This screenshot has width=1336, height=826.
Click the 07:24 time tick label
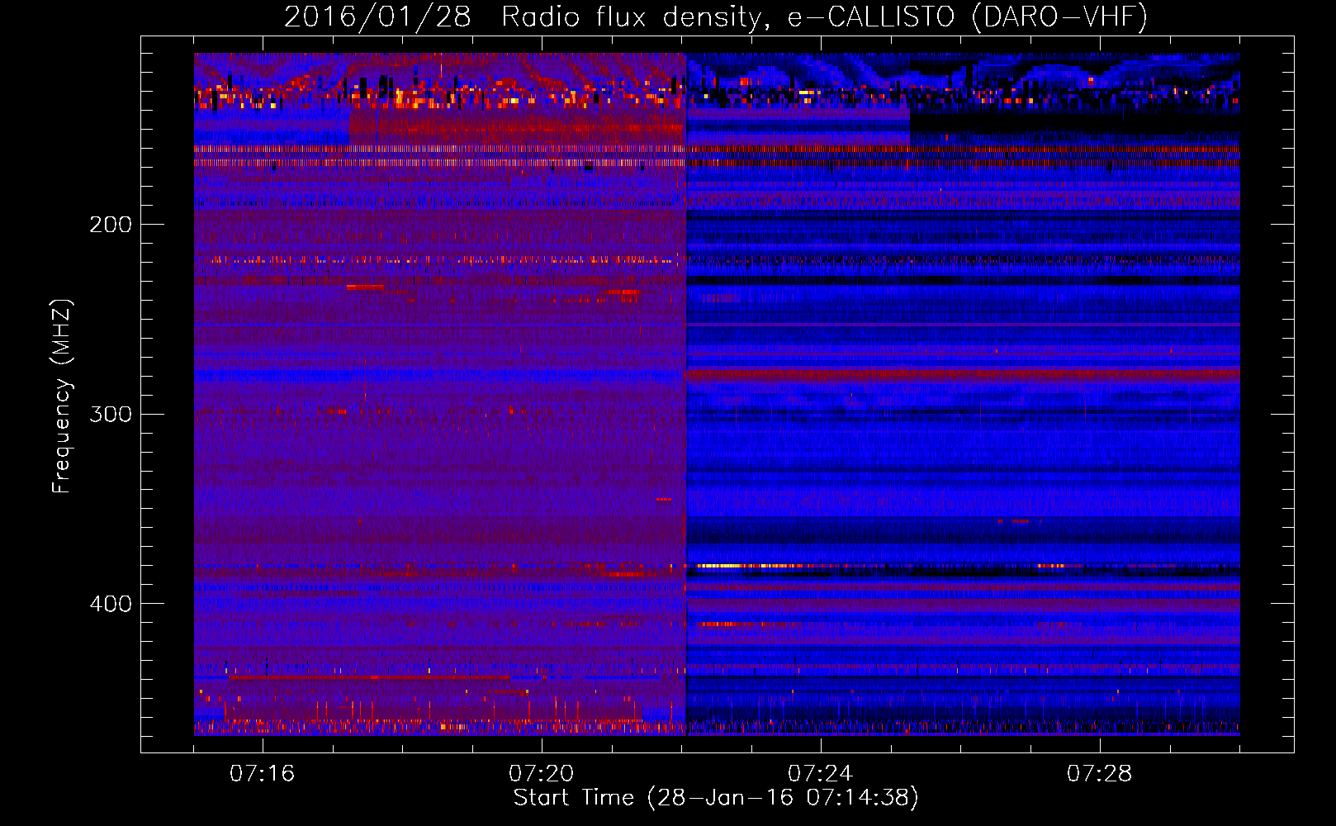coord(820,774)
